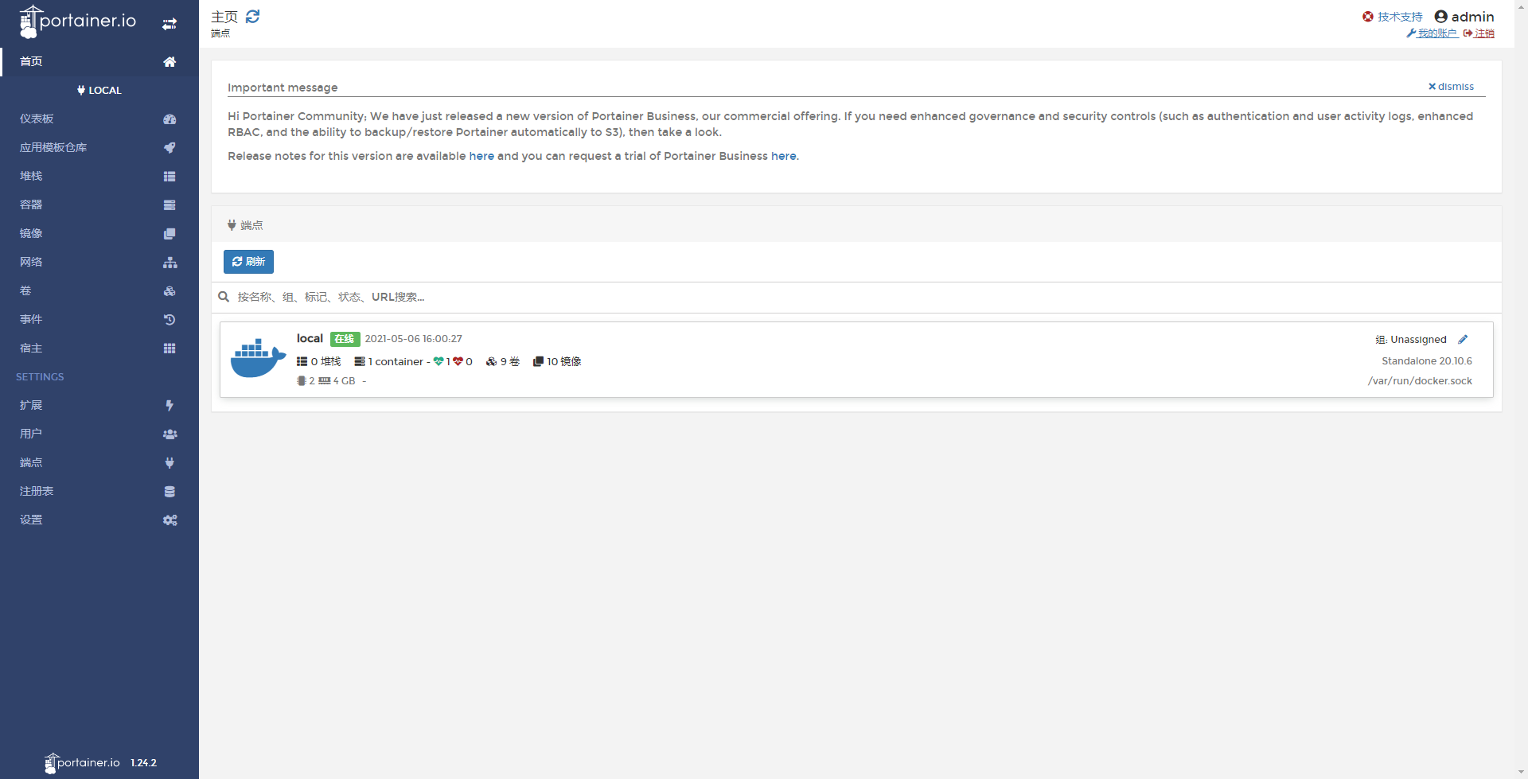Click the events history icon

[x=170, y=320]
